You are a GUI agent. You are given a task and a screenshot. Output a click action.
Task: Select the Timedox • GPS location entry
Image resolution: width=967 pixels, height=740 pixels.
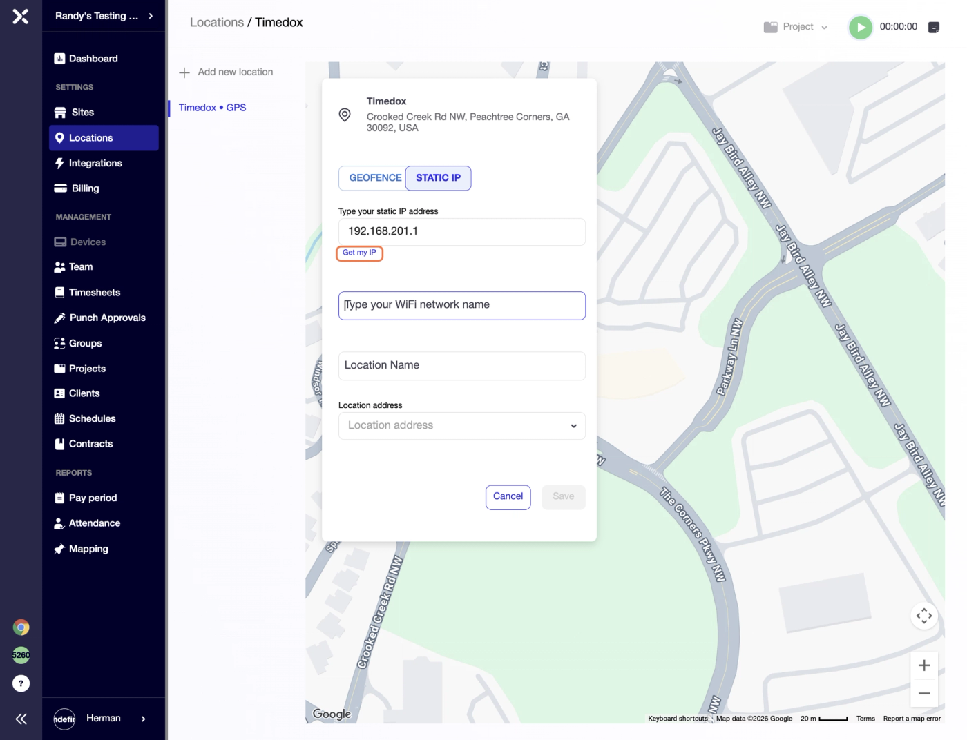(212, 108)
